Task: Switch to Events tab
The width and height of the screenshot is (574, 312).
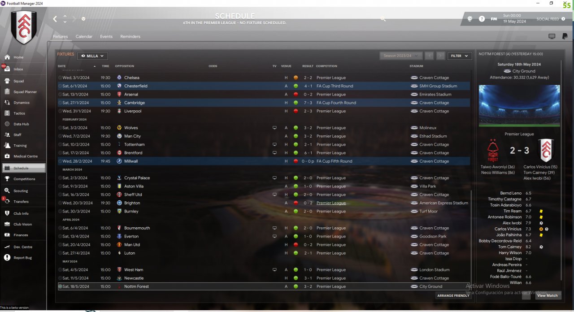Action: coord(106,36)
